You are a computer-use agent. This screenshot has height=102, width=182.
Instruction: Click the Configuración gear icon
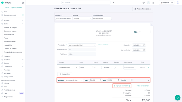[2, 77]
